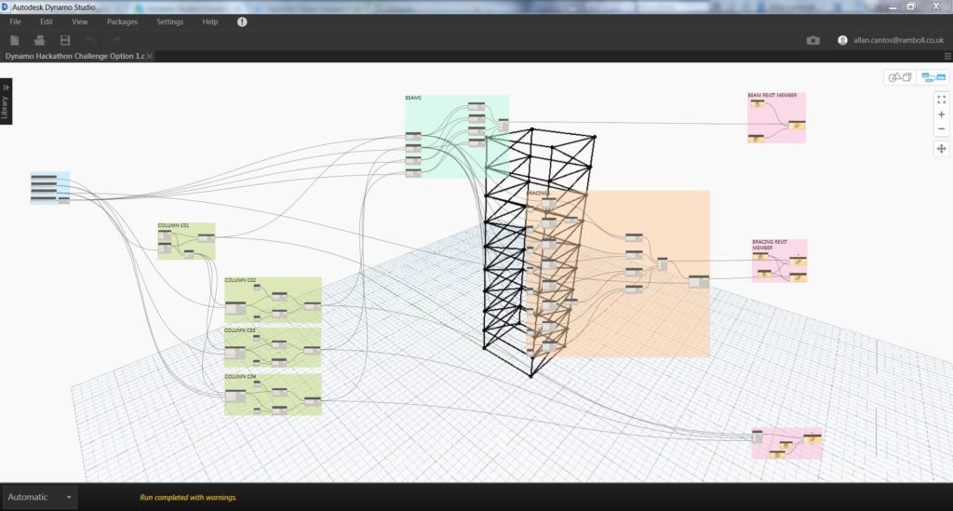Click the Run completed with warnings message
Screen dimensions: 953x511
(x=188, y=497)
